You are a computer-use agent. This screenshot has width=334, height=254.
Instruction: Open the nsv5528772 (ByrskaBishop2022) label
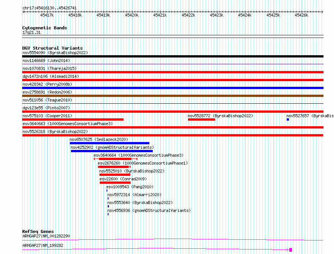tap(220, 116)
